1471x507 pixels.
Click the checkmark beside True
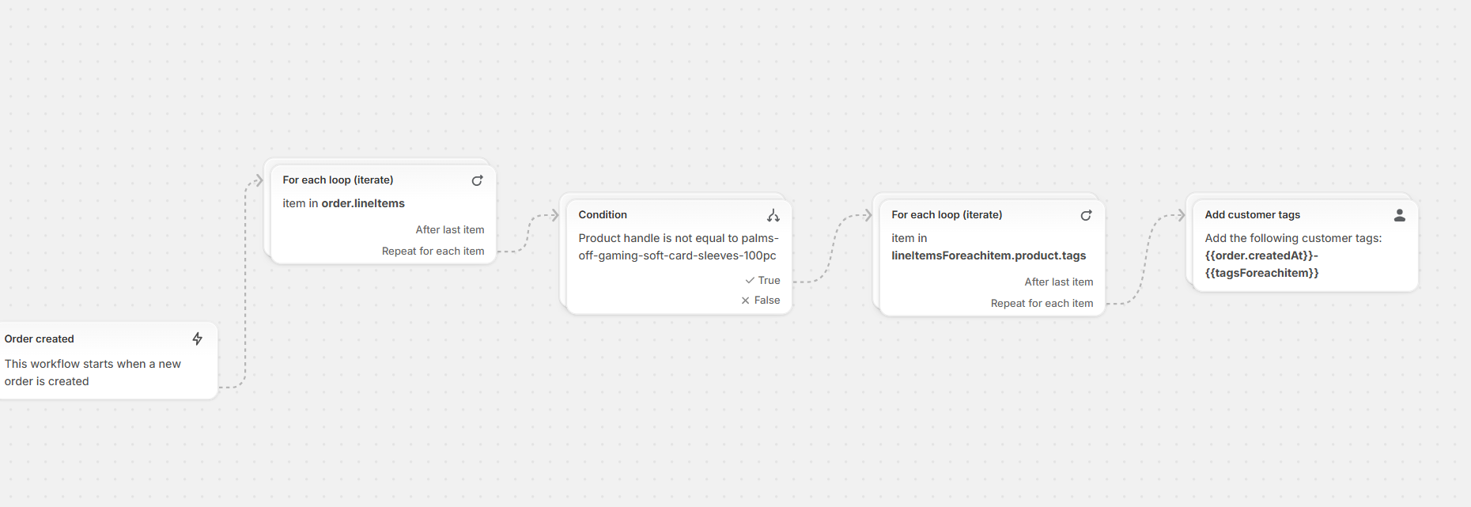pos(749,280)
